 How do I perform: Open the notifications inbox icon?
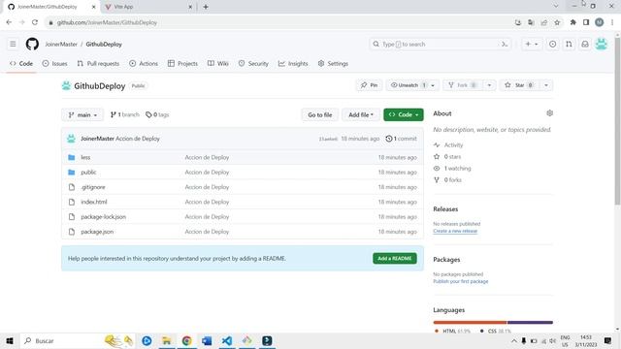[x=585, y=45]
